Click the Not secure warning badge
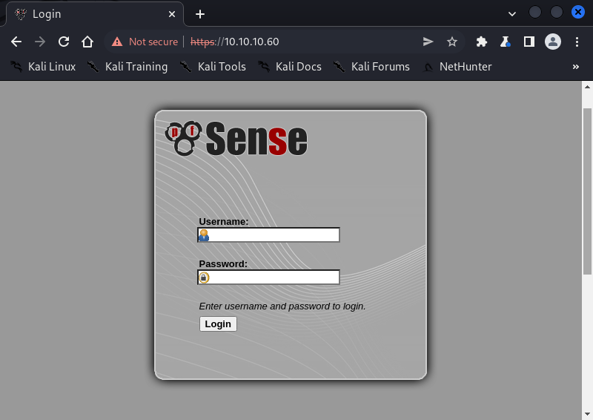 [x=145, y=42]
